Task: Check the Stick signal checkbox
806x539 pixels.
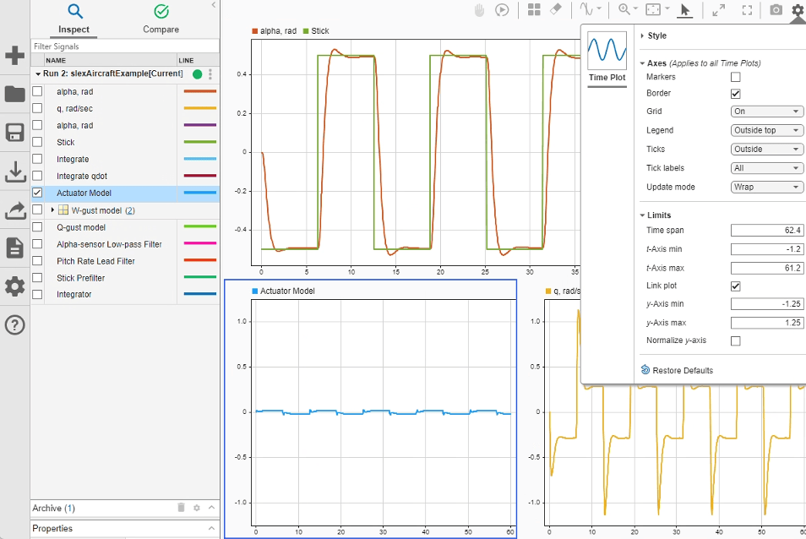Action: coord(37,142)
